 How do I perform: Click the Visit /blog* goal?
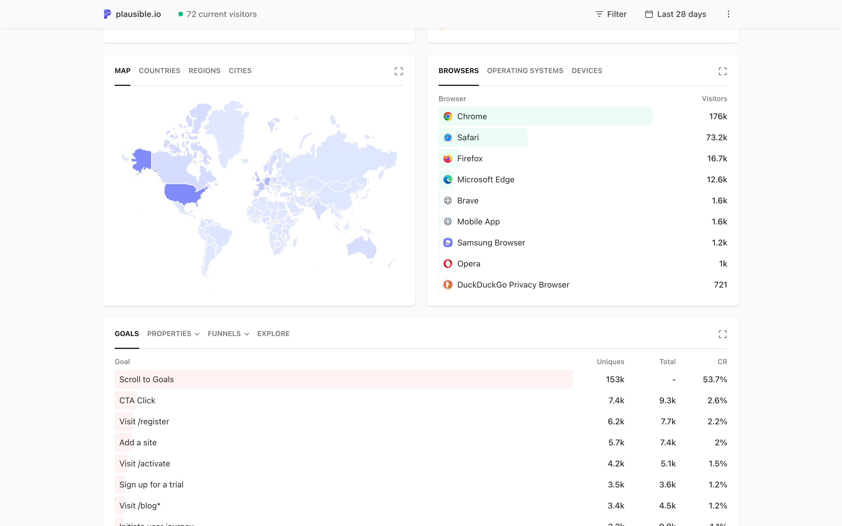coord(139,506)
